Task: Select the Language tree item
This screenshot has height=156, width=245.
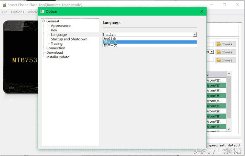Action: pyautogui.click(x=59, y=35)
